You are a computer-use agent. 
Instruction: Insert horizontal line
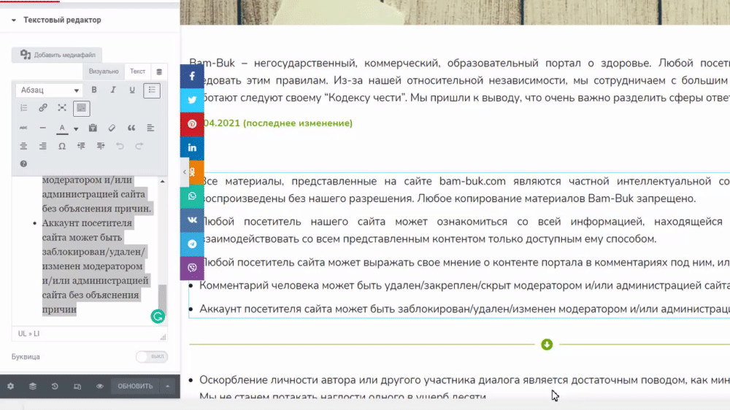pos(43,128)
